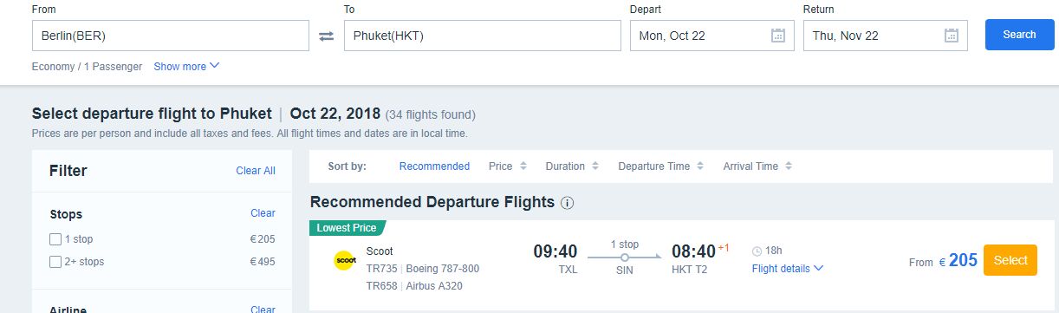Screen dimensions: 1059x313
Task: Clear the Stops filter
Action: coord(263,213)
